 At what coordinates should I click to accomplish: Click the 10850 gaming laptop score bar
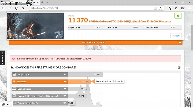click(x=79, y=89)
